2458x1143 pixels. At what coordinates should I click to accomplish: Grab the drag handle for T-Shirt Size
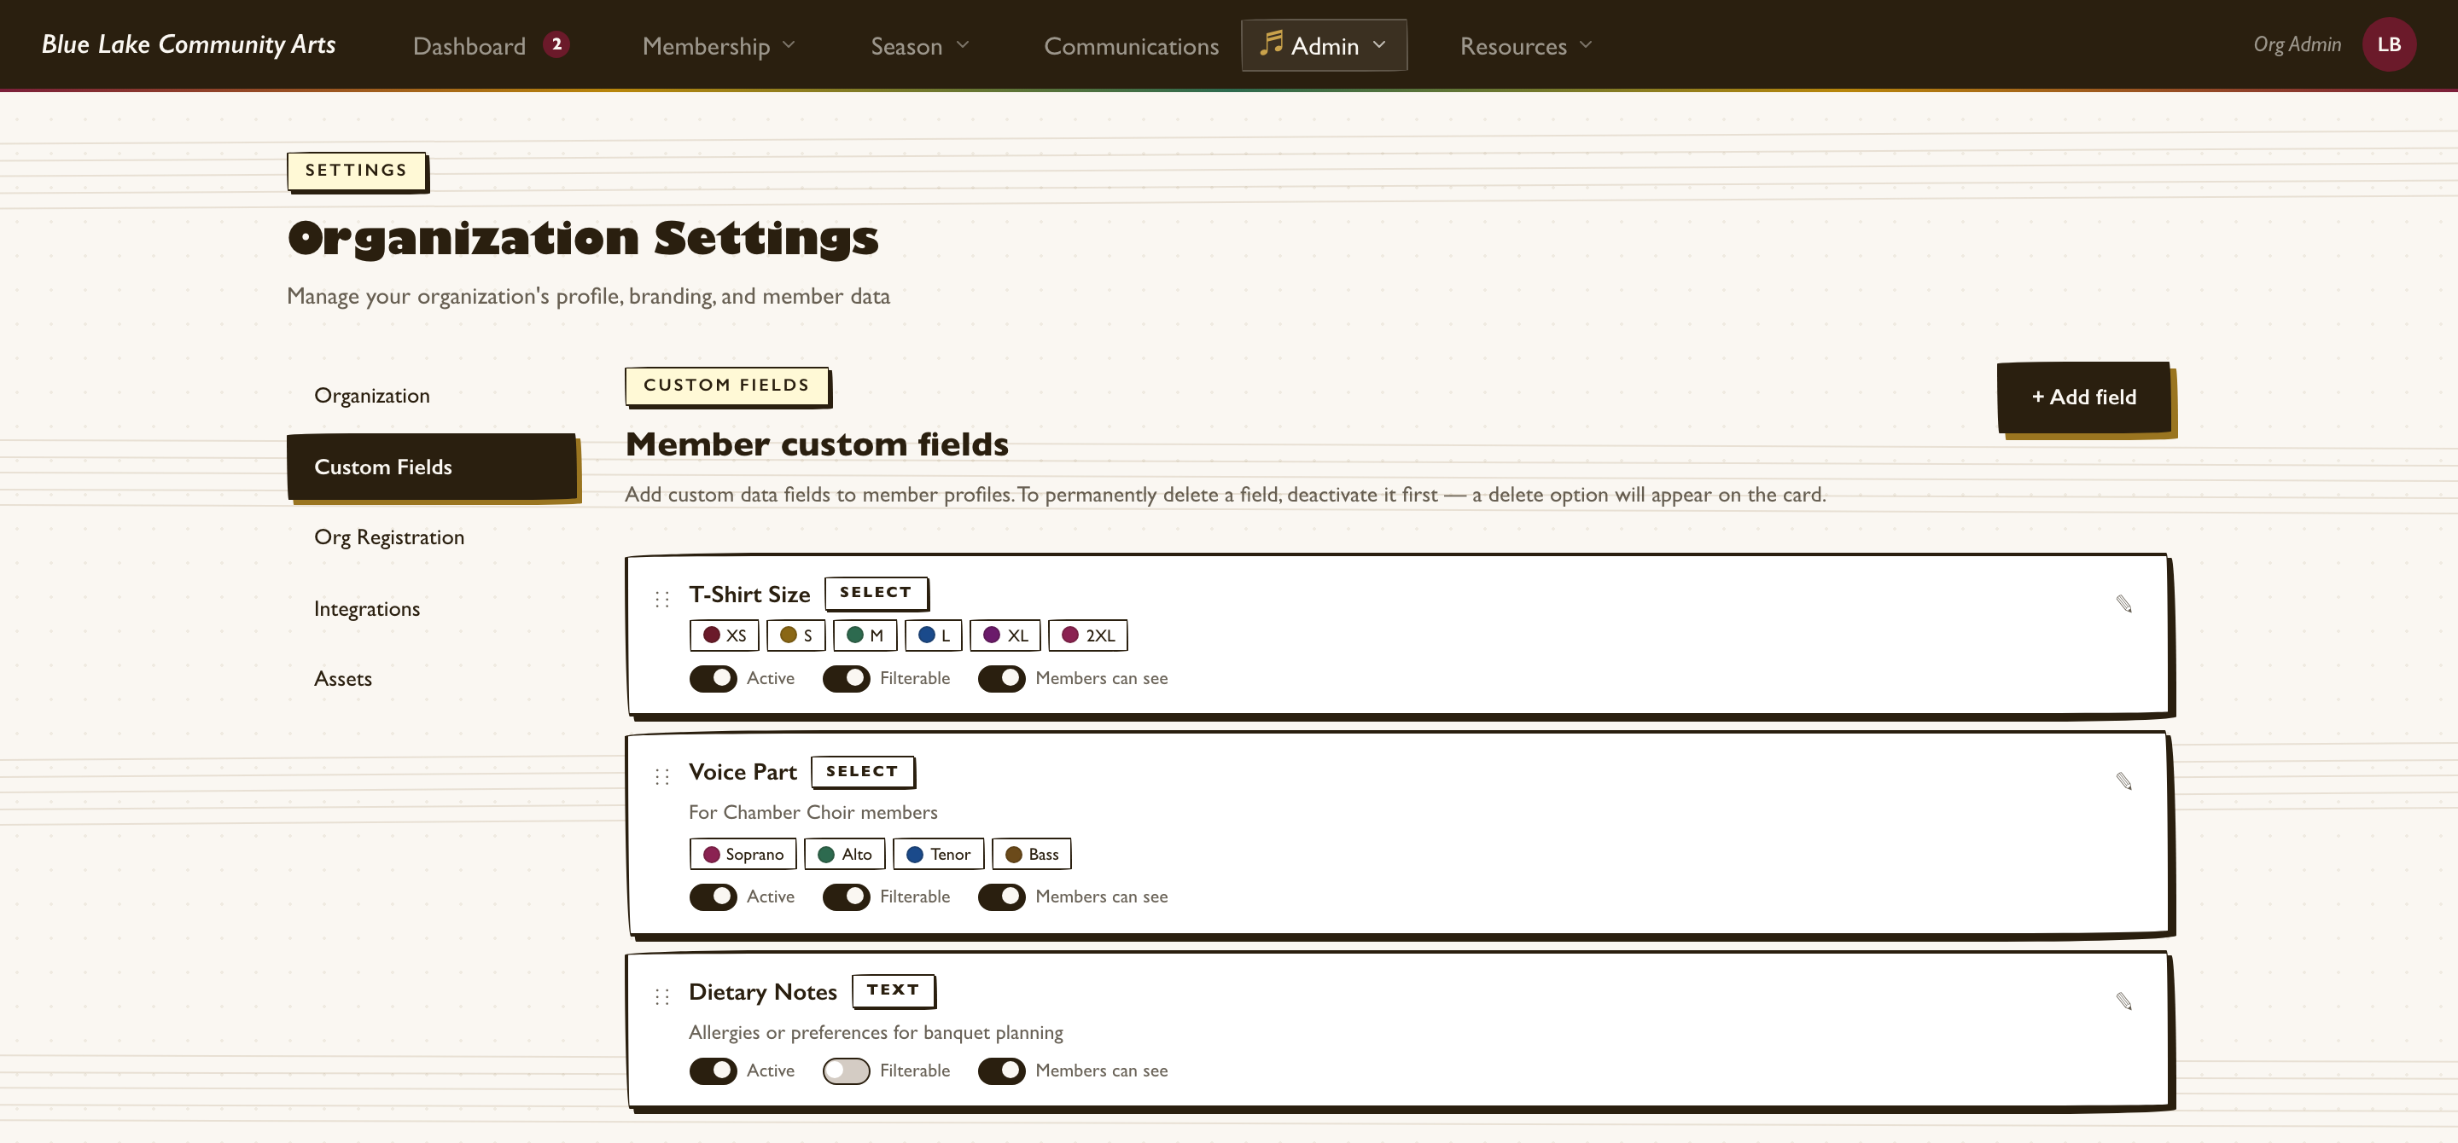click(x=662, y=600)
